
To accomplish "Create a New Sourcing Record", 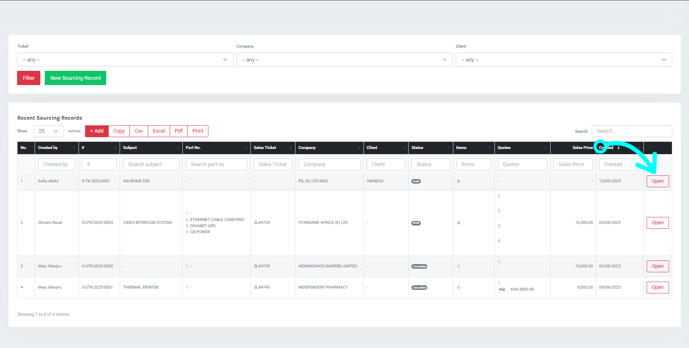I will [x=75, y=78].
